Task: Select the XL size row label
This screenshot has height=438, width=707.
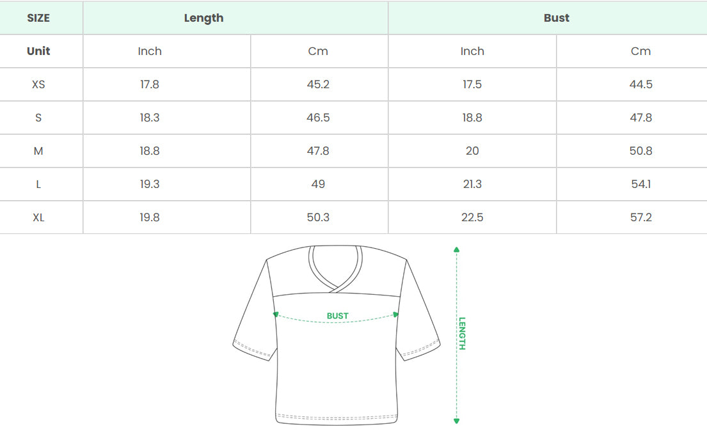Action: 38,217
